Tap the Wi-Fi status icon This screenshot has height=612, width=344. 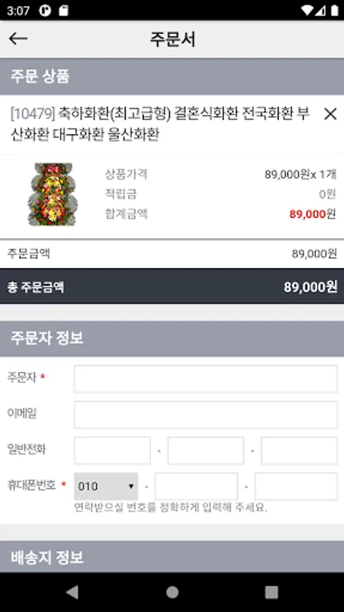point(307,10)
